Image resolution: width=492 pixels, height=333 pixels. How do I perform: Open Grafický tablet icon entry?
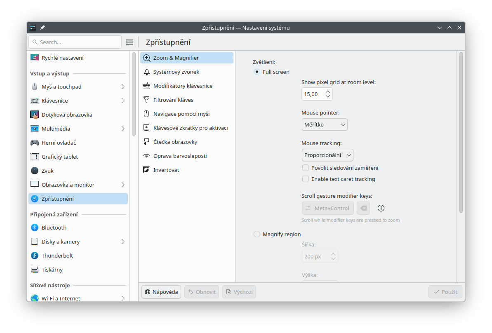[x=35, y=157]
